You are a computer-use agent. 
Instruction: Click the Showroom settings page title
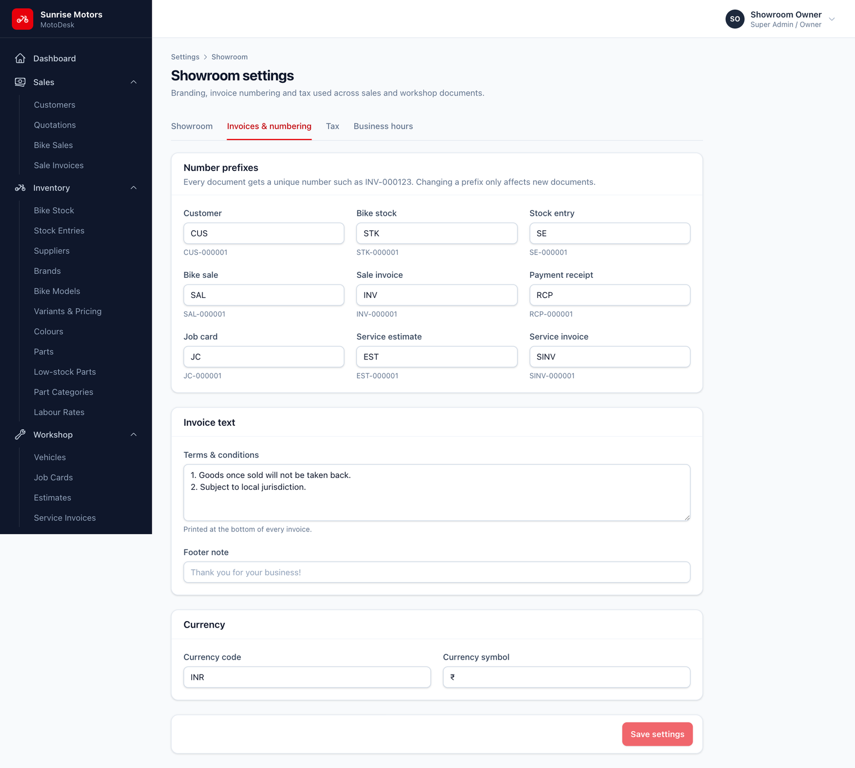pos(232,76)
